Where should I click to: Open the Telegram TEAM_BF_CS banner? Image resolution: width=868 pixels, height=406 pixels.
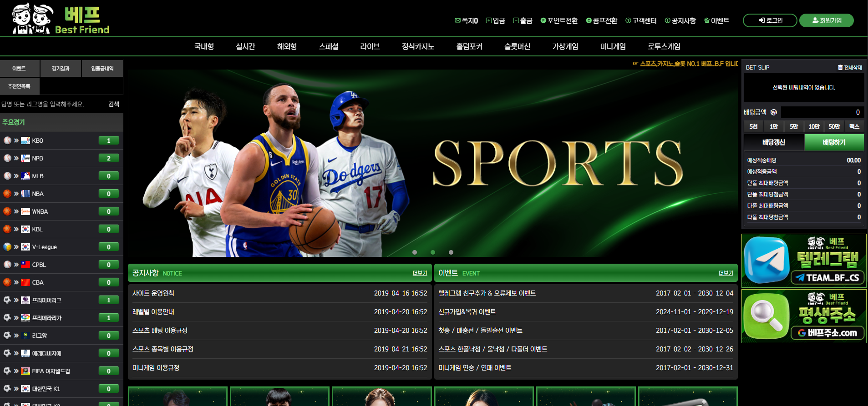[803, 261]
